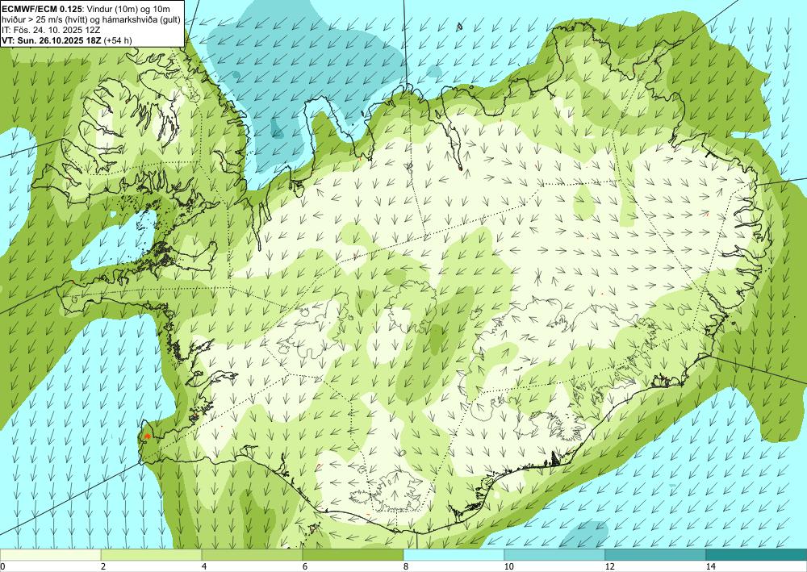
Task: Click the 'VT: Sun. 26.10.2025 18Z' valid time
Action: pyautogui.click(x=52, y=40)
